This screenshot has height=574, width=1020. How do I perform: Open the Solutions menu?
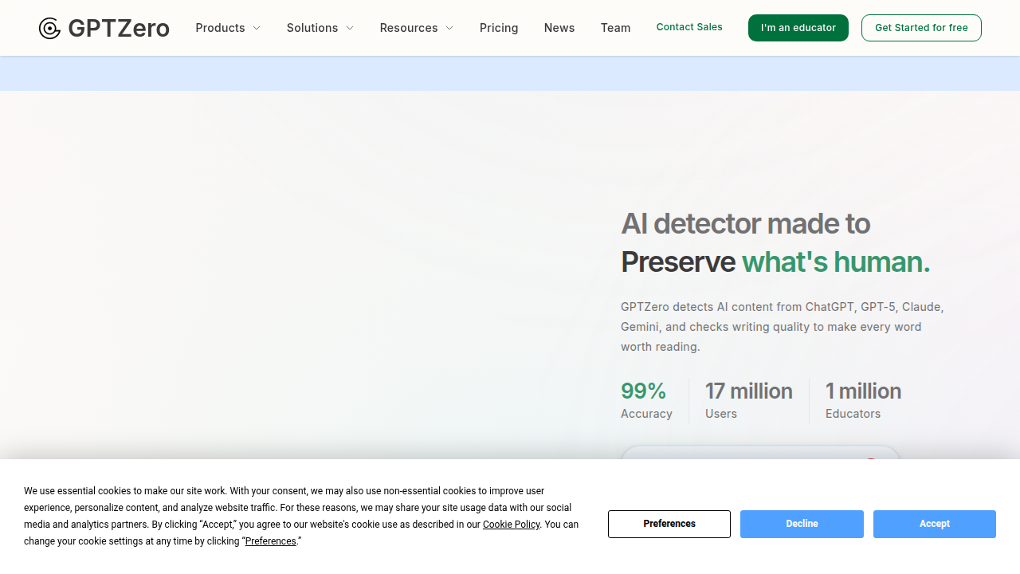pos(320,28)
